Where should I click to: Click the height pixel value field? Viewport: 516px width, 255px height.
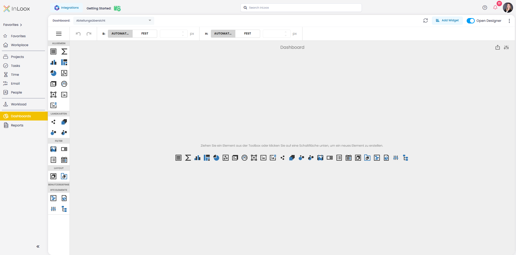click(x=277, y=34)
